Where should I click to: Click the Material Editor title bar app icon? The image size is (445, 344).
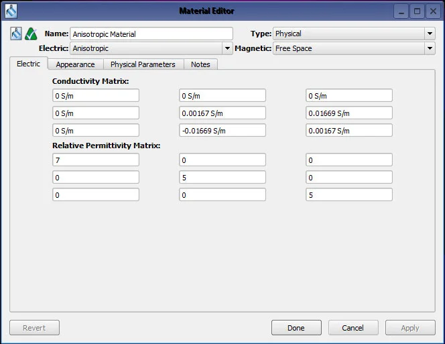tap(11, 11)
